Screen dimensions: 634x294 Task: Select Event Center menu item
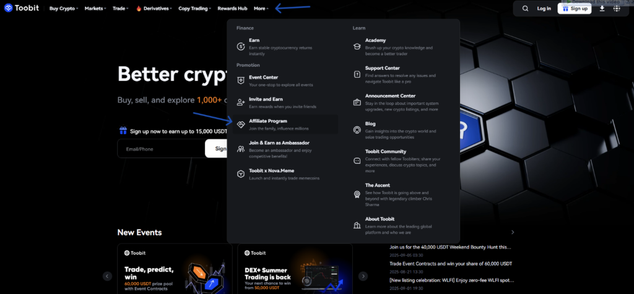[285, 81]
